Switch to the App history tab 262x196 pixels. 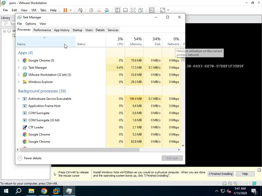[62, 30]
